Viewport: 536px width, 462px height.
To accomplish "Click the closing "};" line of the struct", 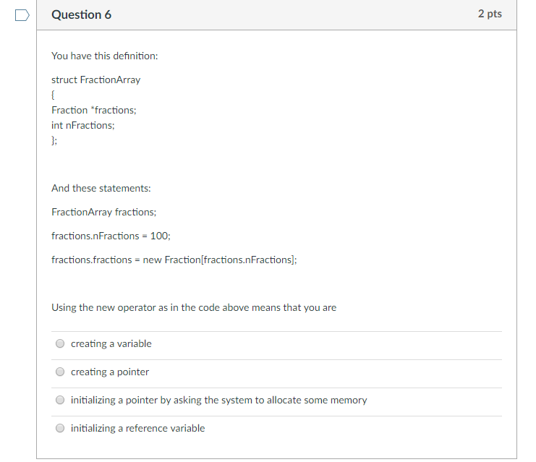I will coord(54,140).
